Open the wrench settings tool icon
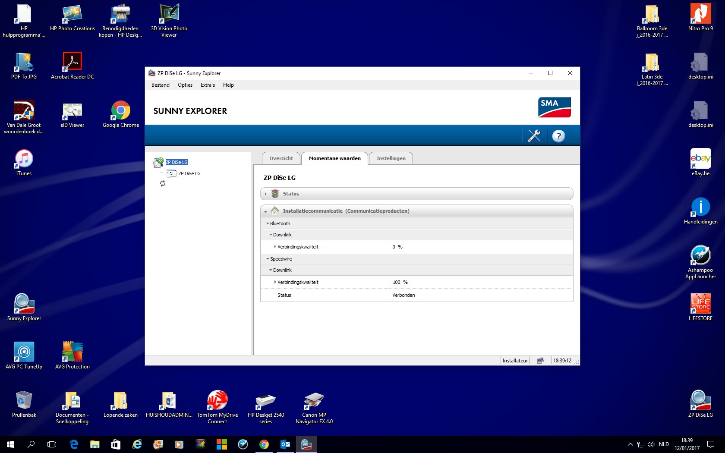This screenshot has height=453, width=725. pyautogui.click(x=534, y=136)
